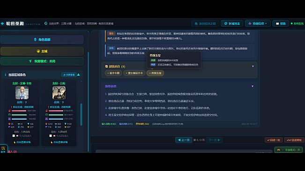This screenshot has width=305, height=171.
Task: Click the brain memory icon under 吕布
Action: pyautogui.click(x=54, y=135)
